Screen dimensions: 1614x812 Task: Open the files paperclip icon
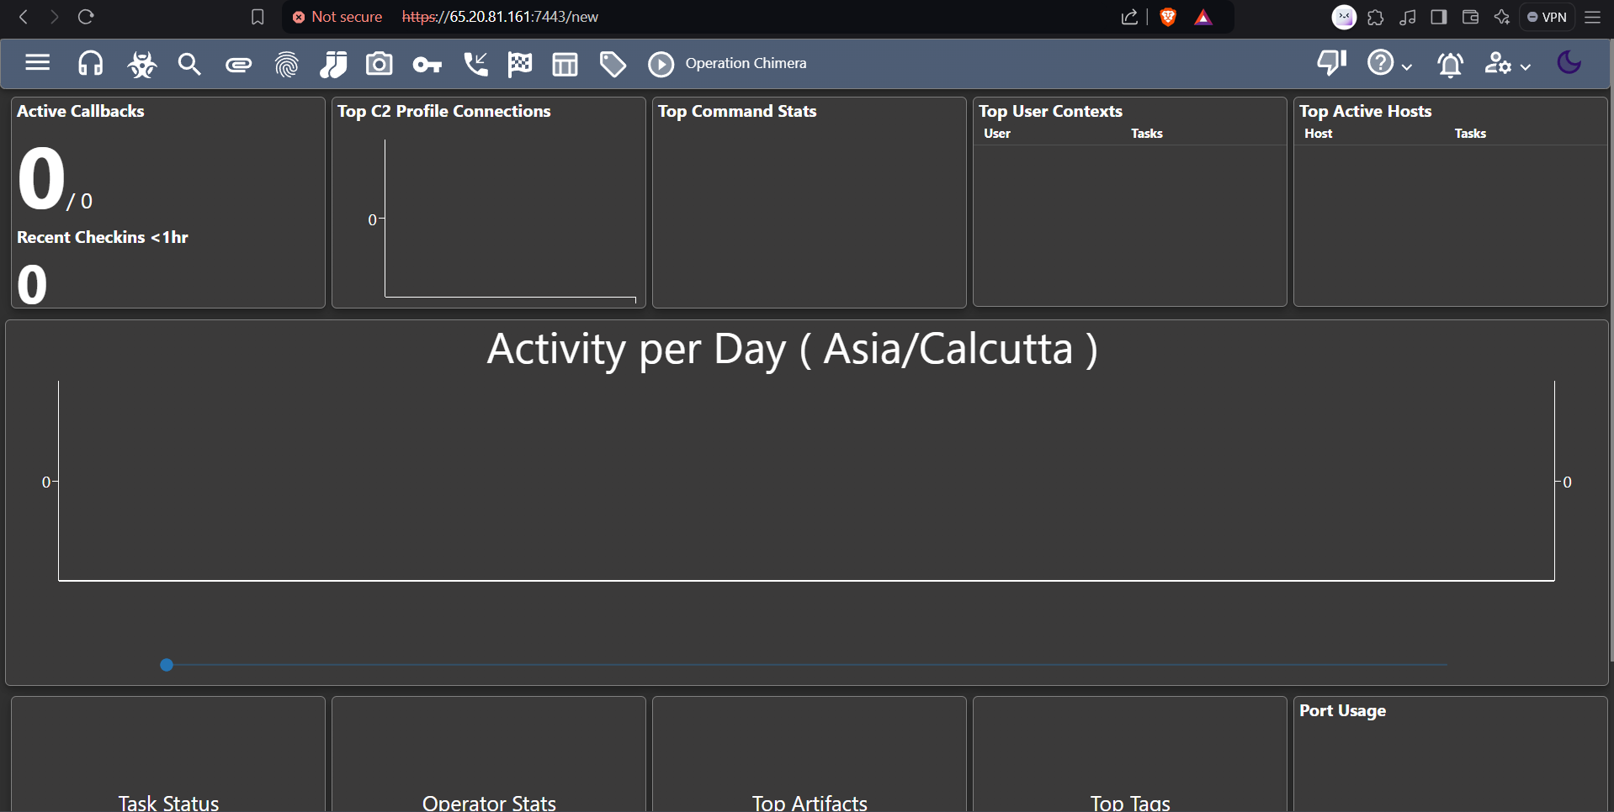tap(239, 65)
